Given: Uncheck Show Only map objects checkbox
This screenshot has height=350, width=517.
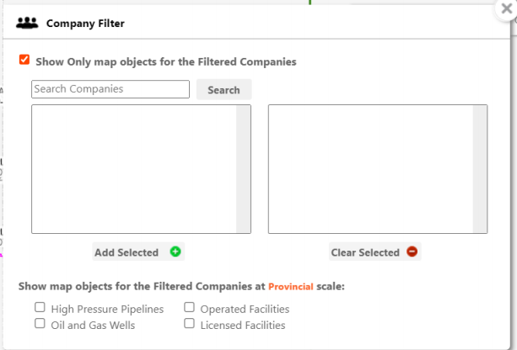Looking at the screenshot, I should click(x=24, y=61).
